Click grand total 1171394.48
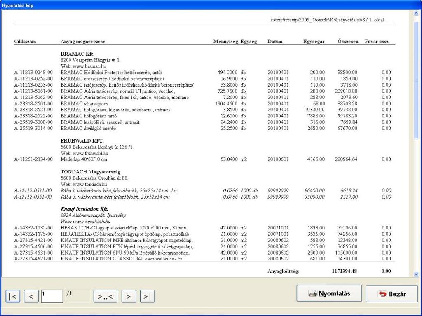 point(345,272)
